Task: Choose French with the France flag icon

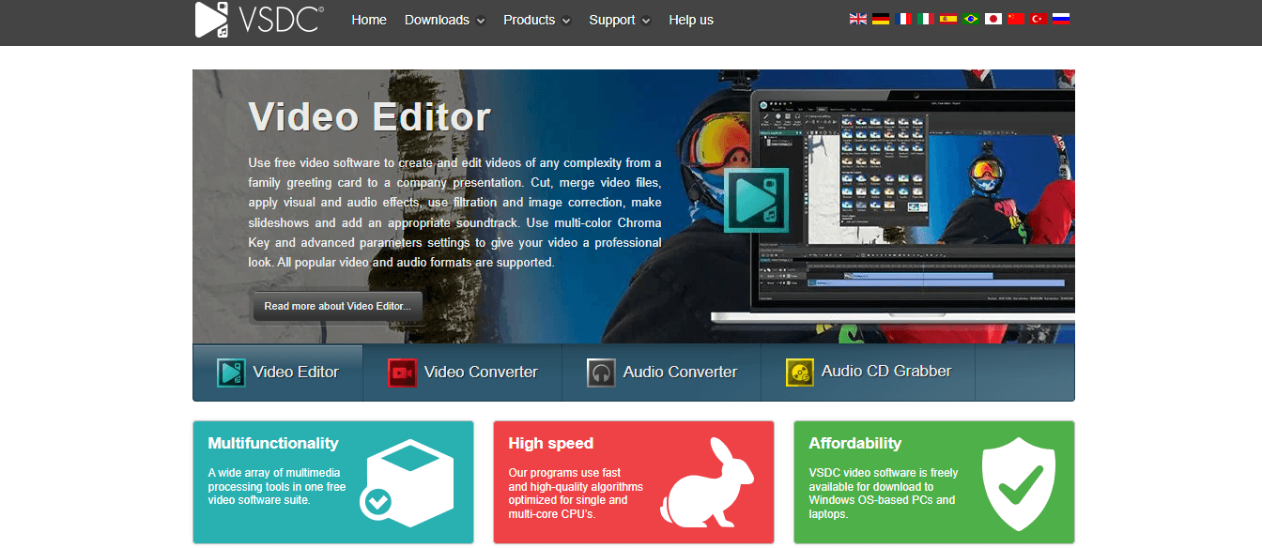Action: point(903,18)
